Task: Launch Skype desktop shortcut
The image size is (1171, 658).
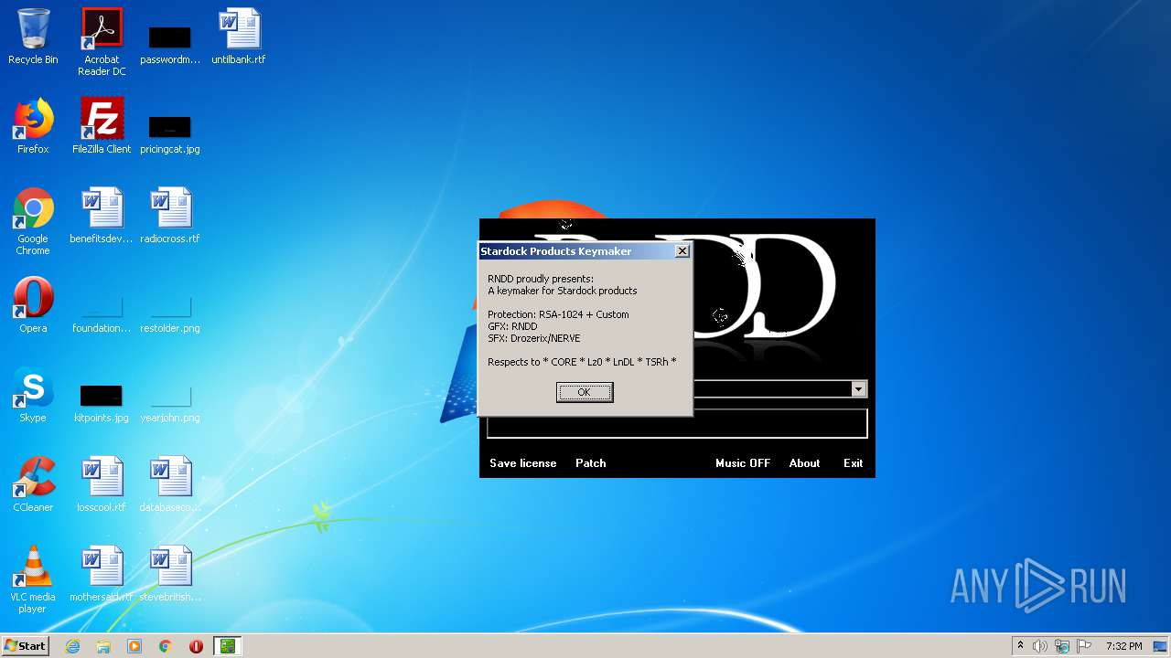Action: coord(33,395)
